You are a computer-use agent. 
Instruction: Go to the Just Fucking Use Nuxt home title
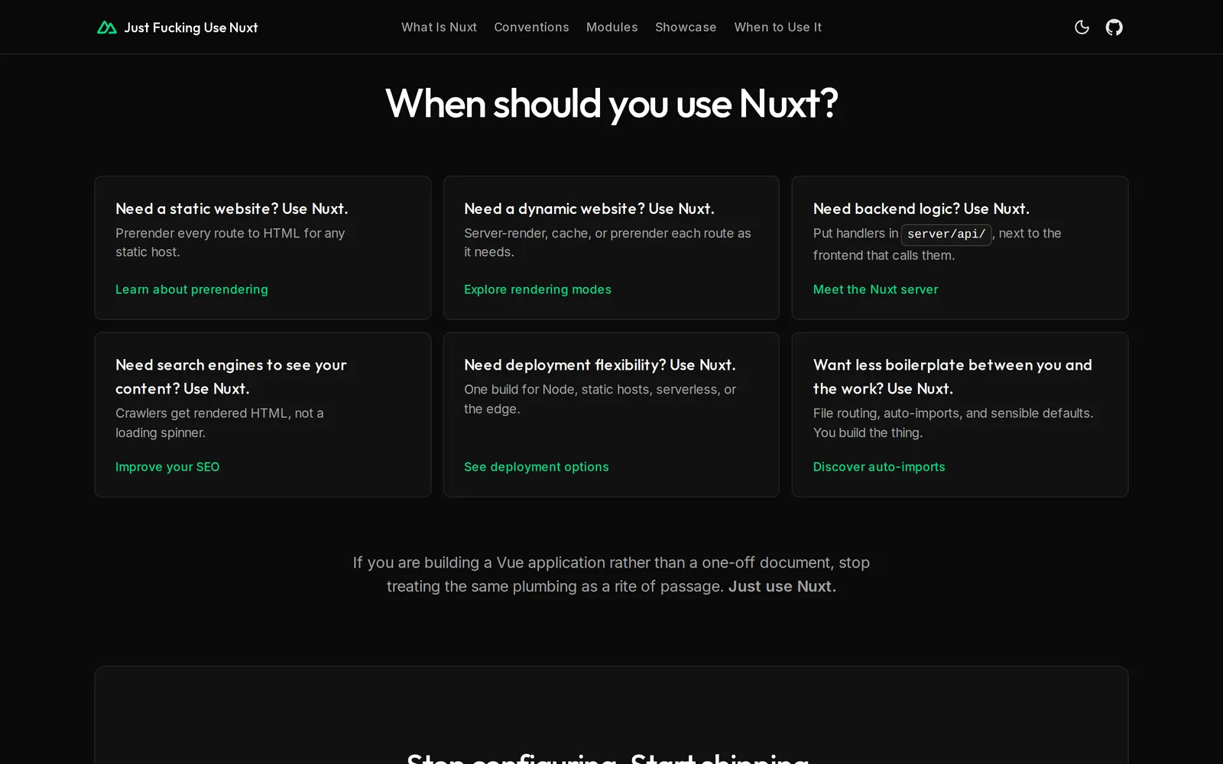(191, 28)
